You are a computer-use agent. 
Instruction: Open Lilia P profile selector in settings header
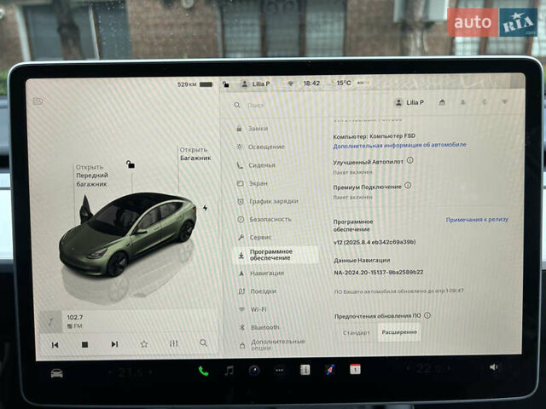click(x=409, y=102)
